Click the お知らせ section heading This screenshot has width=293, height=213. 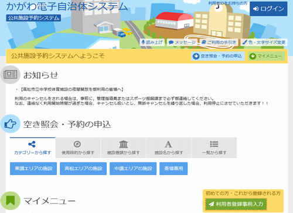coord(41,75)
